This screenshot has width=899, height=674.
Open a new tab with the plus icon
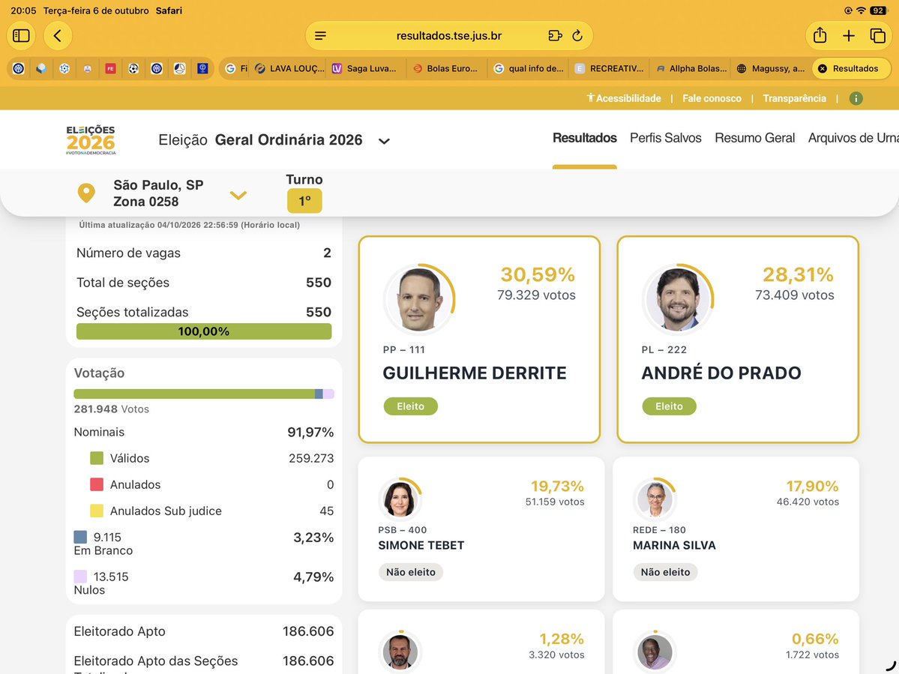(x=849, y=36)
